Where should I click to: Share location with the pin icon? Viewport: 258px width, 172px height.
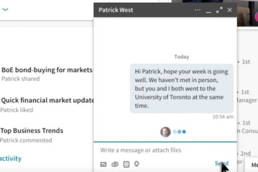(137, 164)
